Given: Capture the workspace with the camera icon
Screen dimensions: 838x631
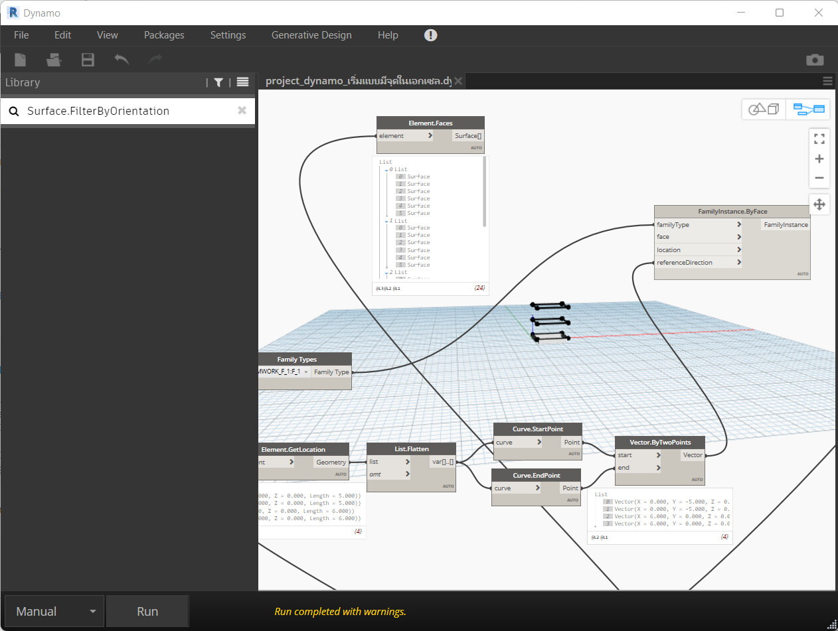Looking at the screenshot, I should tap(815, 60).
